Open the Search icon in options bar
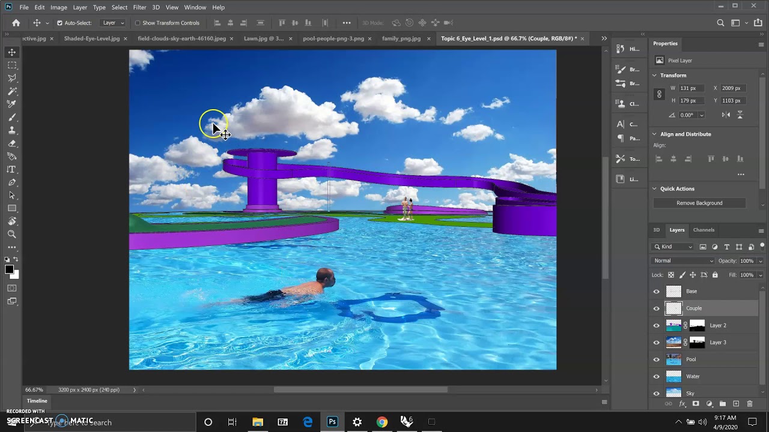Viewport: 769px width, 432px height. pos(720,23)
